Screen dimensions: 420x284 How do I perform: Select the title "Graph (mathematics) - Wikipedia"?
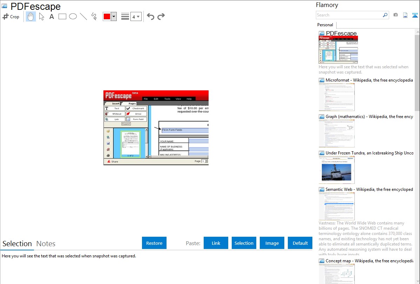370,117
